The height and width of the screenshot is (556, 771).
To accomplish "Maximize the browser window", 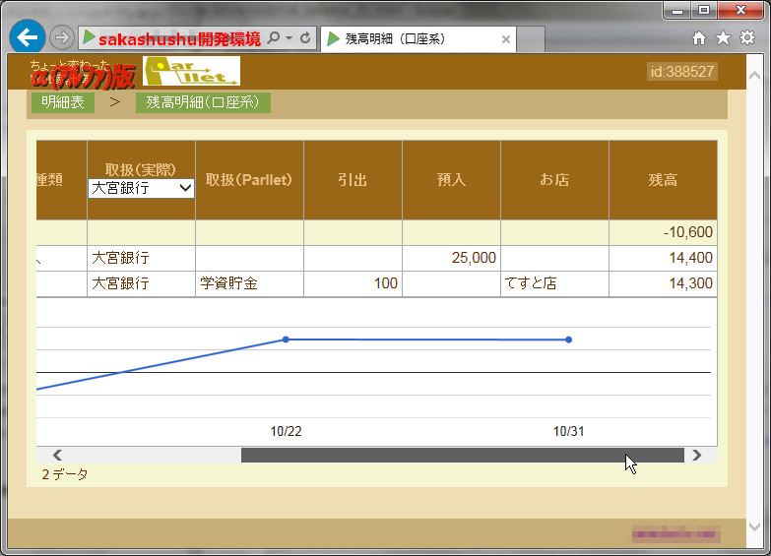I will coord(704,11).
